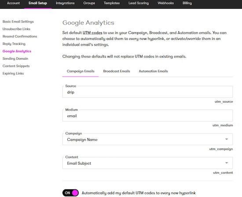
Task: Open Basic Email Settings in sidebar
Action: click(x=18, y=21)
